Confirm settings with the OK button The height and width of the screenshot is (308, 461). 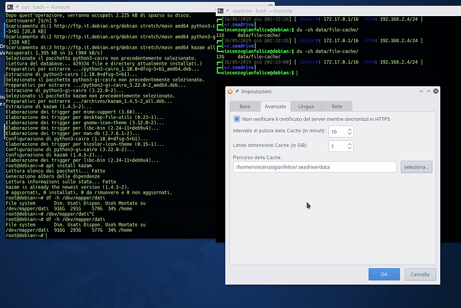pyautogui.click(x=383, y=274)
